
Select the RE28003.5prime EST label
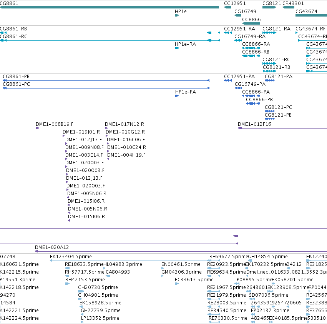coord(227,303)
